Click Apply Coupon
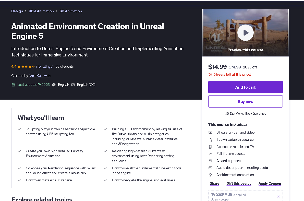 [270, 184]
